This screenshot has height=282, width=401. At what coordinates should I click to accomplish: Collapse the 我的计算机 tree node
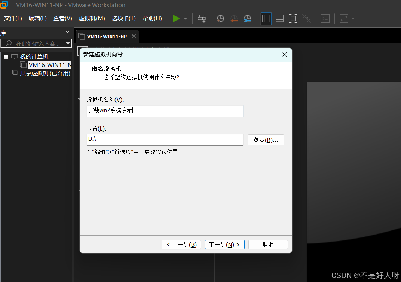(6, 57)
